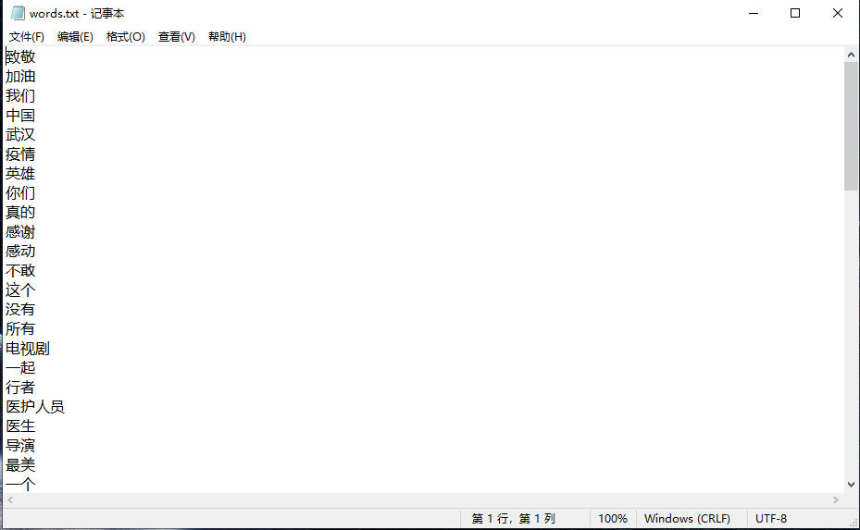Click the line 疫情

[20, 154]
